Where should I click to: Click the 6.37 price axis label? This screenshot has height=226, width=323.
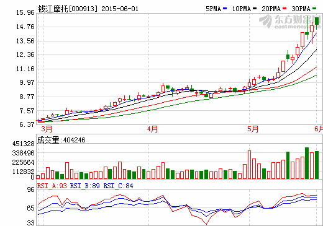tap(27, 124)
